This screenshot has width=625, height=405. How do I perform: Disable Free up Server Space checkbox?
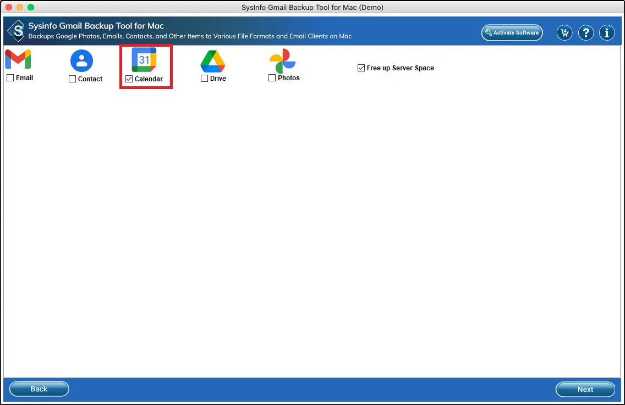click(361, 68)
